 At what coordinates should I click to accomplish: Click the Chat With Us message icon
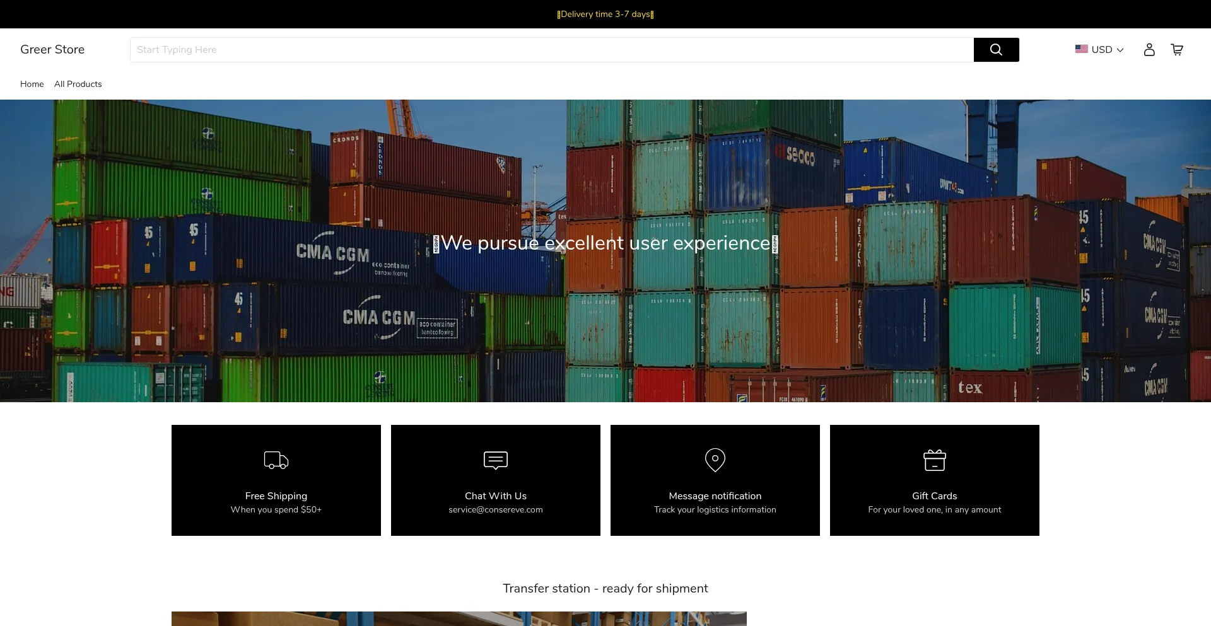click(496, 460)
